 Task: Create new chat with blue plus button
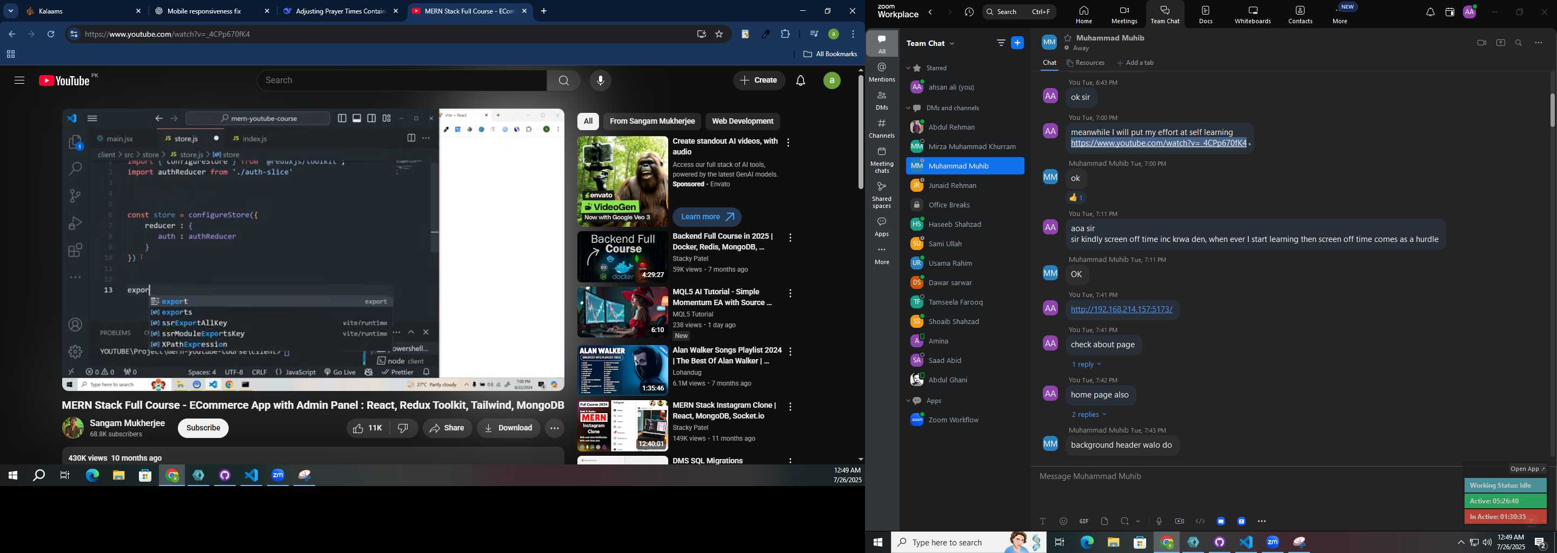tap(1018, 43)
